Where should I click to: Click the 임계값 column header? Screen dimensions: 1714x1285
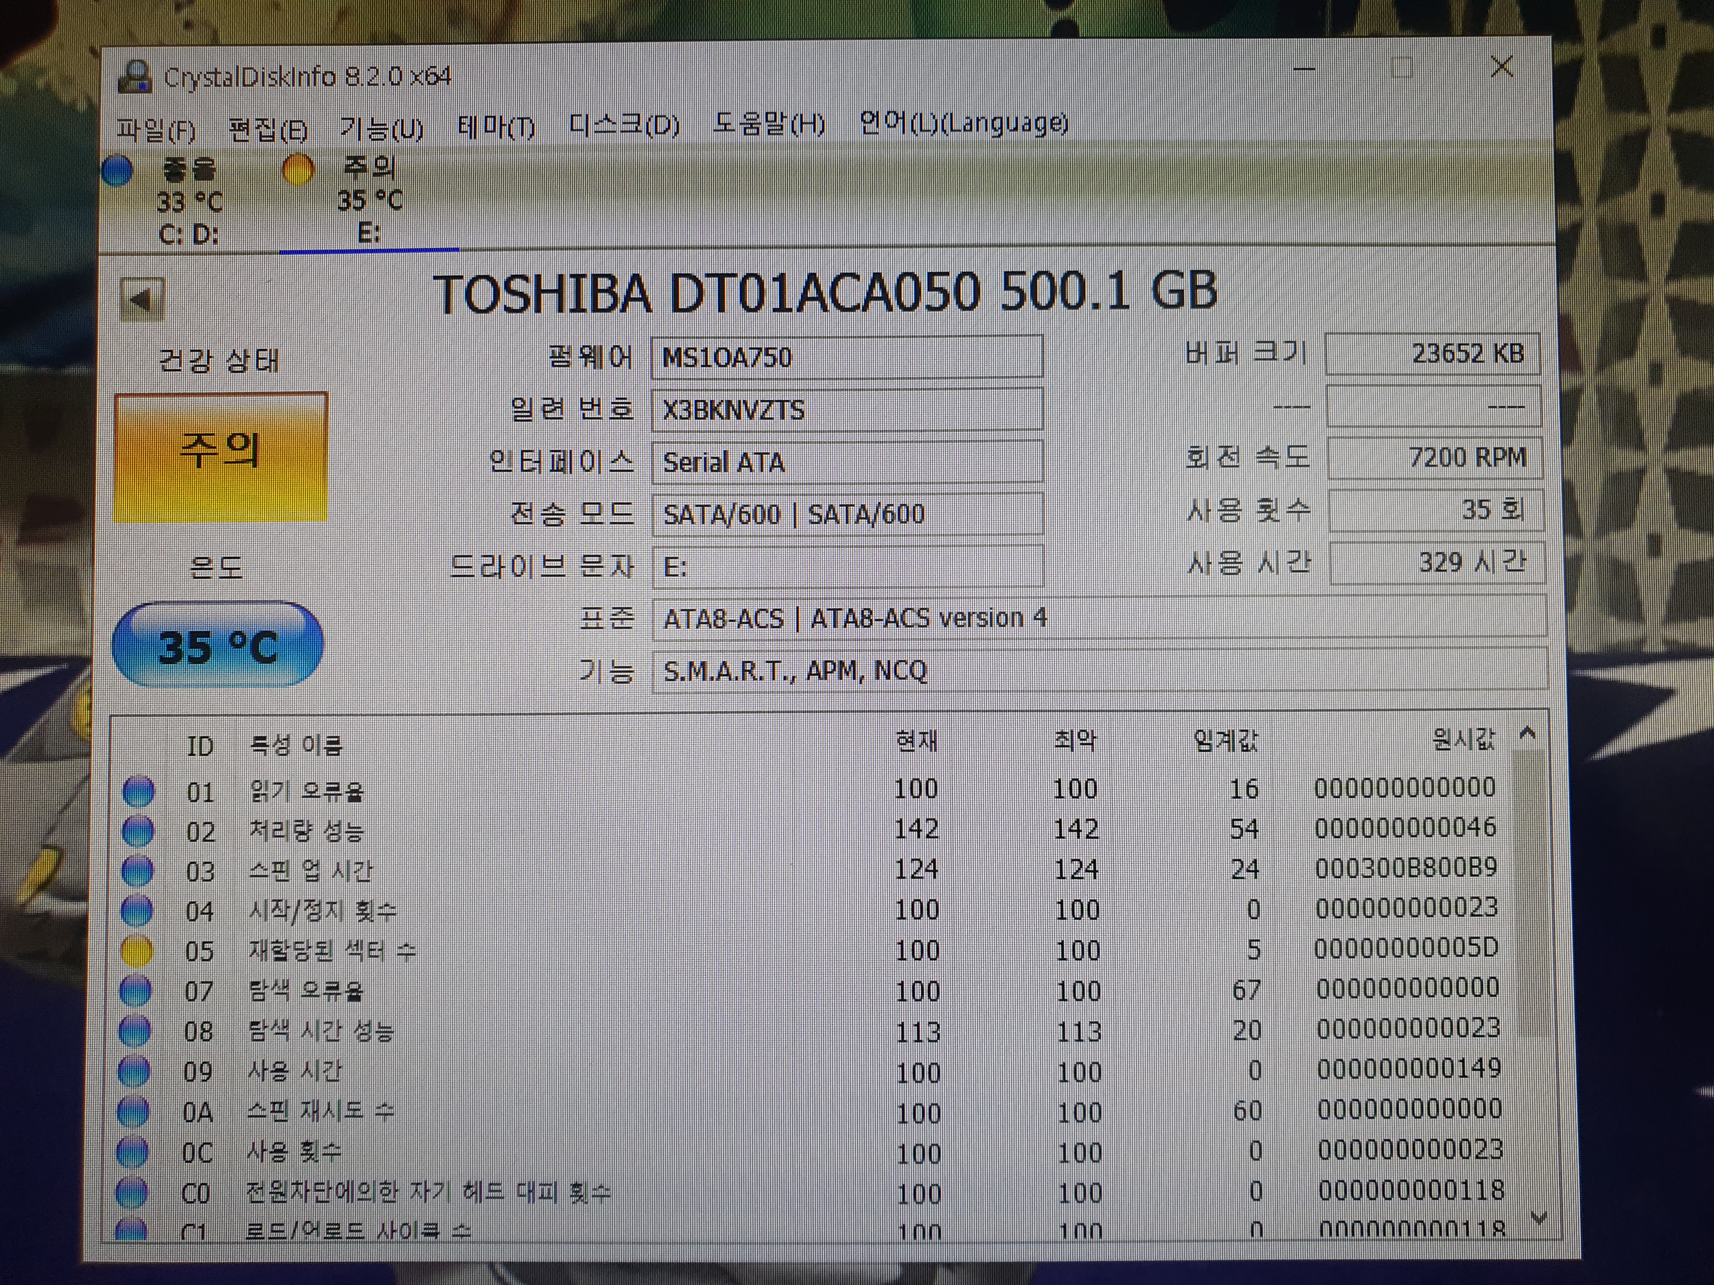pyautogui.click(x=1226, y=741)
